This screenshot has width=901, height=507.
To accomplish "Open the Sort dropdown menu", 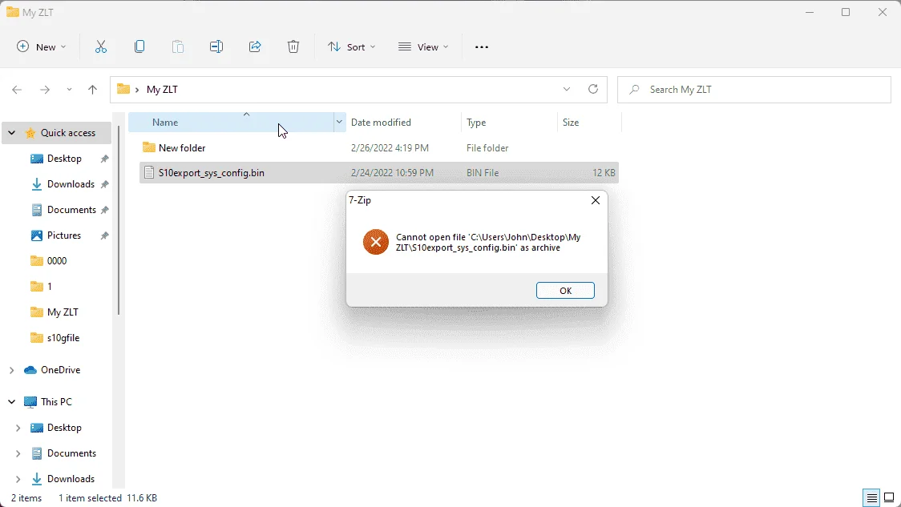I will 351,47.
